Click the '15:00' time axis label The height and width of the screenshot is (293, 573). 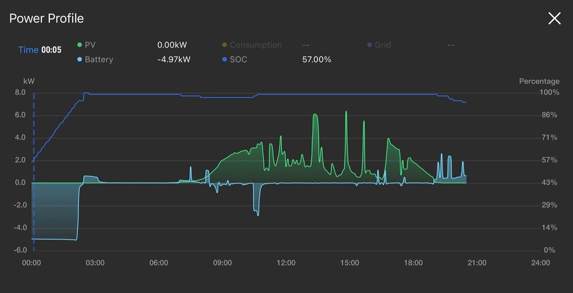tap(350, 263)
